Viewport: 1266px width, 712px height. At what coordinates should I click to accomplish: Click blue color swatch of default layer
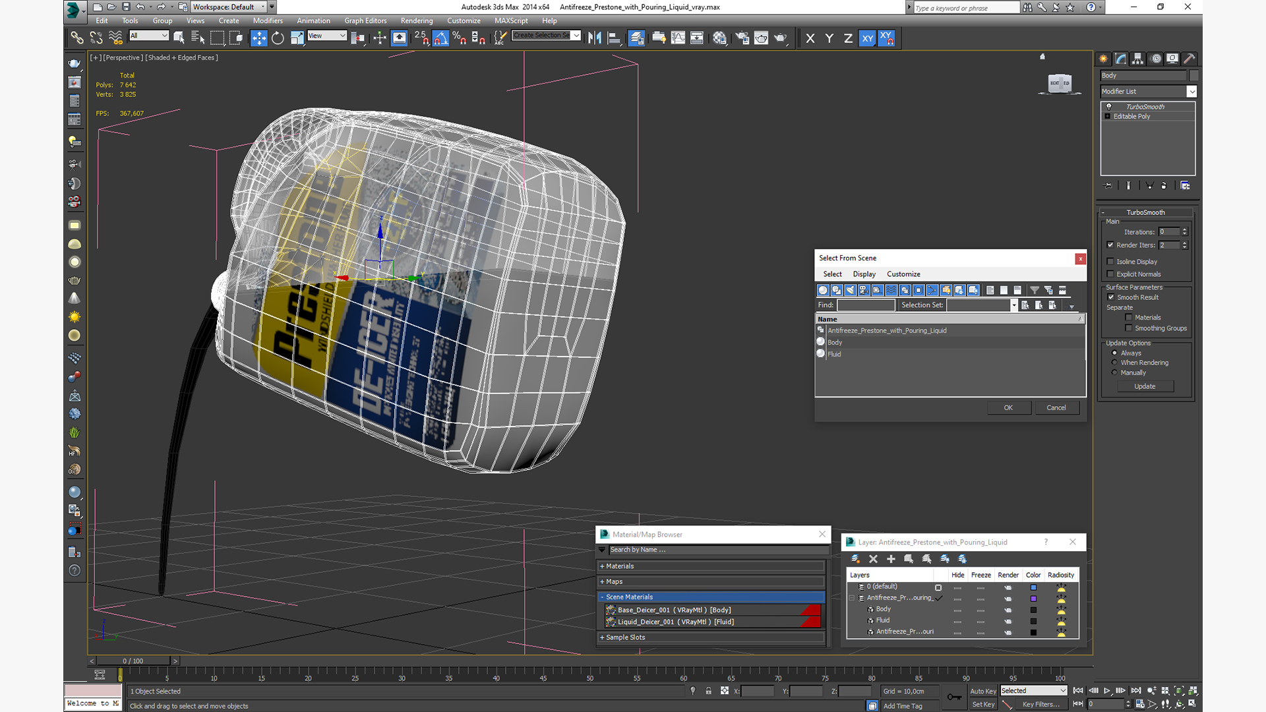point(1033,587)
